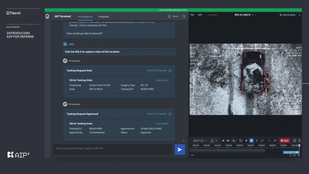Open the 1x playback speed selector

click(x=234, y=141)
